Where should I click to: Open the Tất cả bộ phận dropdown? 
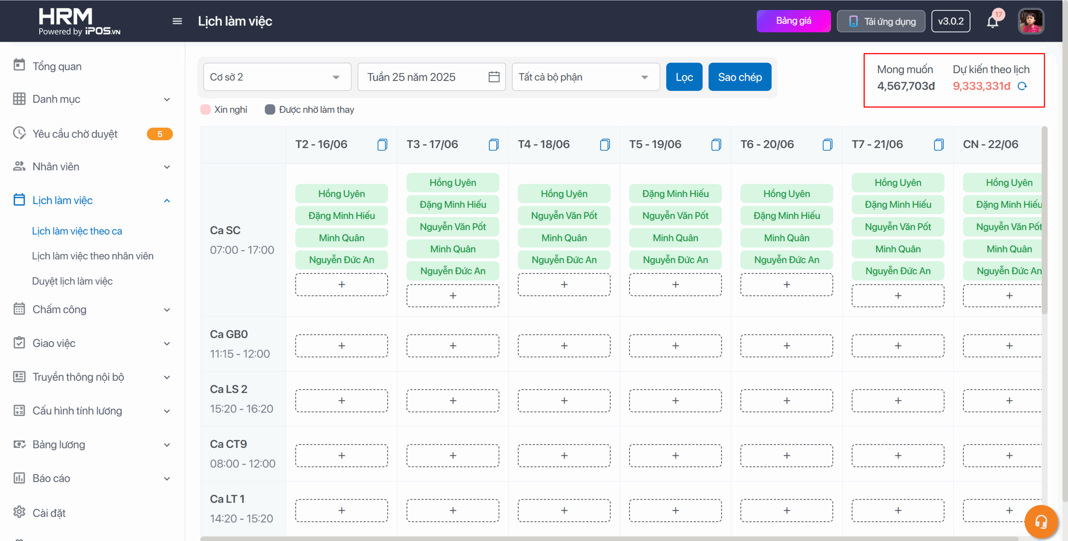click(x=585, y=77)
